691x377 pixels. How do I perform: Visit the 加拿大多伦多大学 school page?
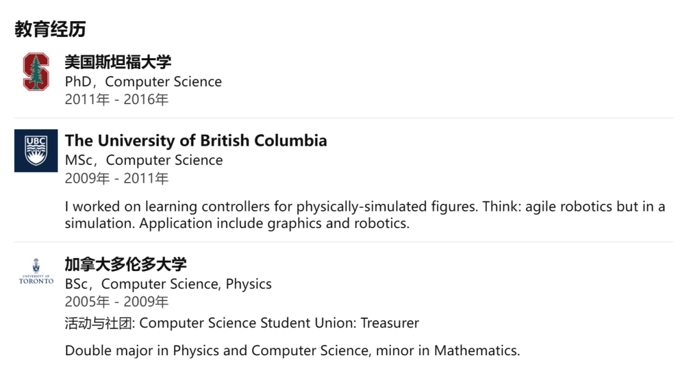pyautogui.click(x=125, y=264)
